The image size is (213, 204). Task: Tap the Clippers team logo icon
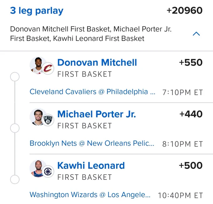coord(48,171)
